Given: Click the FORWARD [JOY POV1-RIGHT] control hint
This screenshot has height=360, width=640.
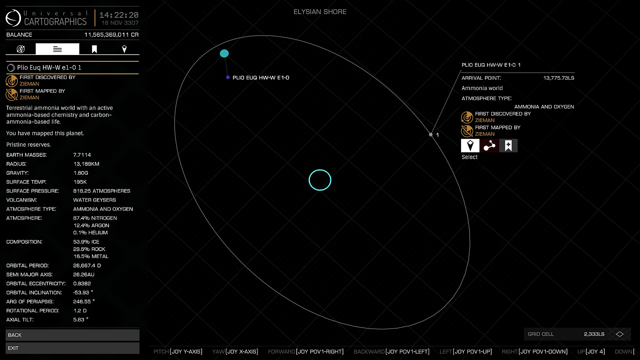Looking at the screenshot, I should pyautogui.click(x=306, y=352).
